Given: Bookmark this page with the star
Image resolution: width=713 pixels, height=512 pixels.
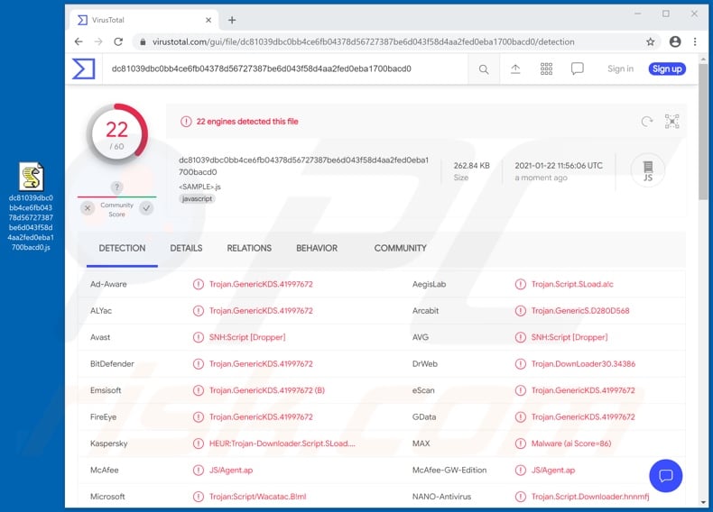Looking at the screenshot, I should click(x=650, y=41).
